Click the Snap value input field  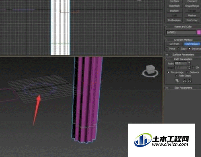pyautogui.click(x=181, y=68)
